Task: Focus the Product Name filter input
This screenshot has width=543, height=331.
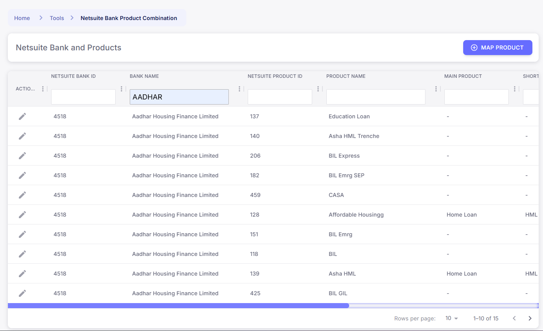Action: (x=375, y=97)
